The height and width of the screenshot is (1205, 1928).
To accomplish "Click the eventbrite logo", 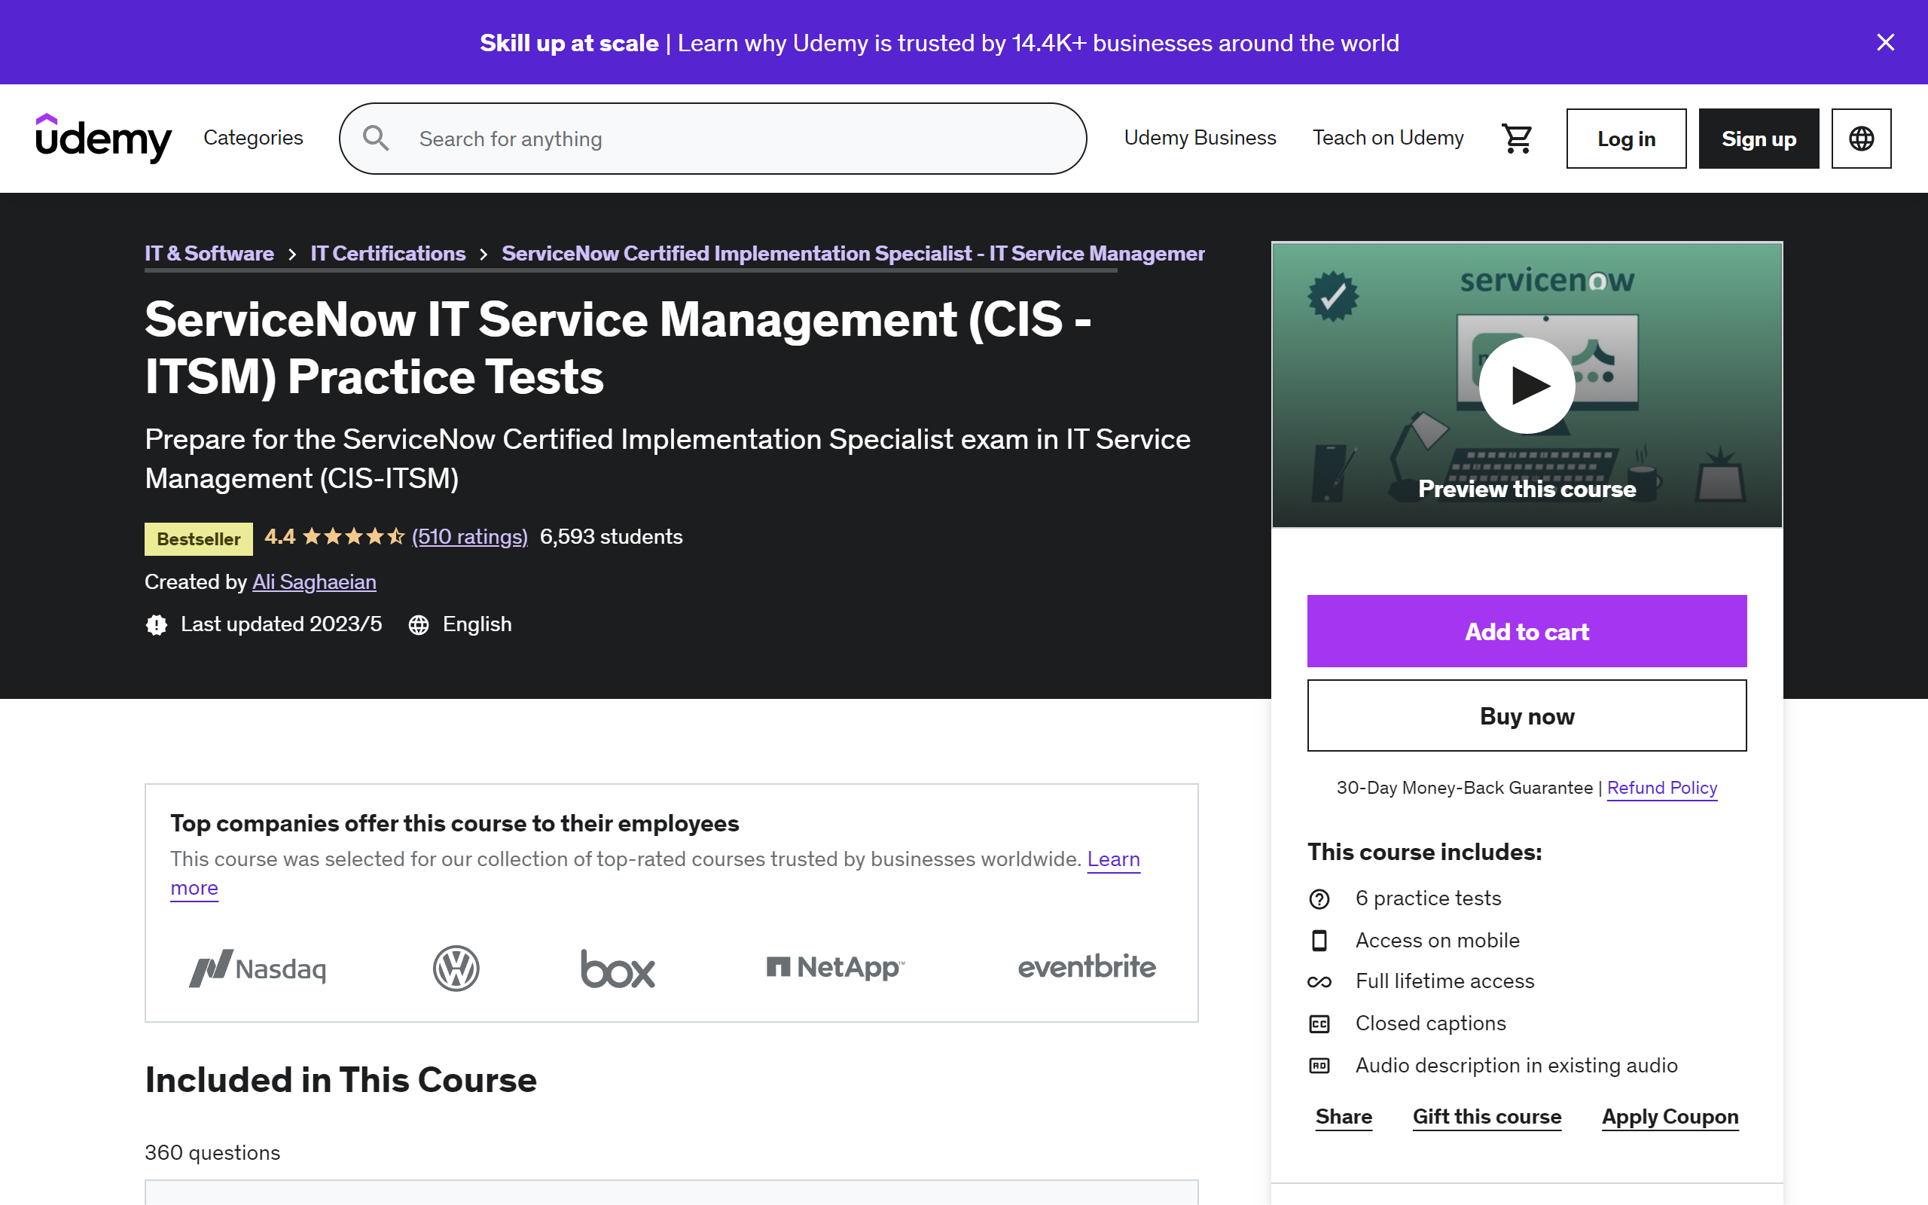I will [1087, 967].
